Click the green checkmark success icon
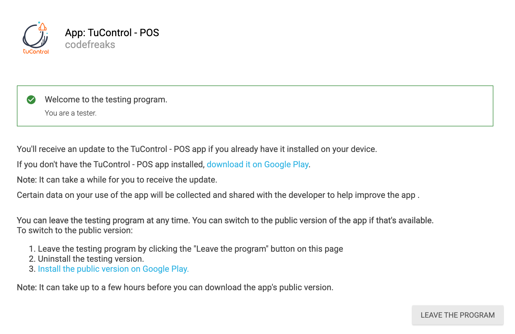Image resolution: width=515 pixels, height=334 pixels. pyautogui.click(x=31, y=100)
